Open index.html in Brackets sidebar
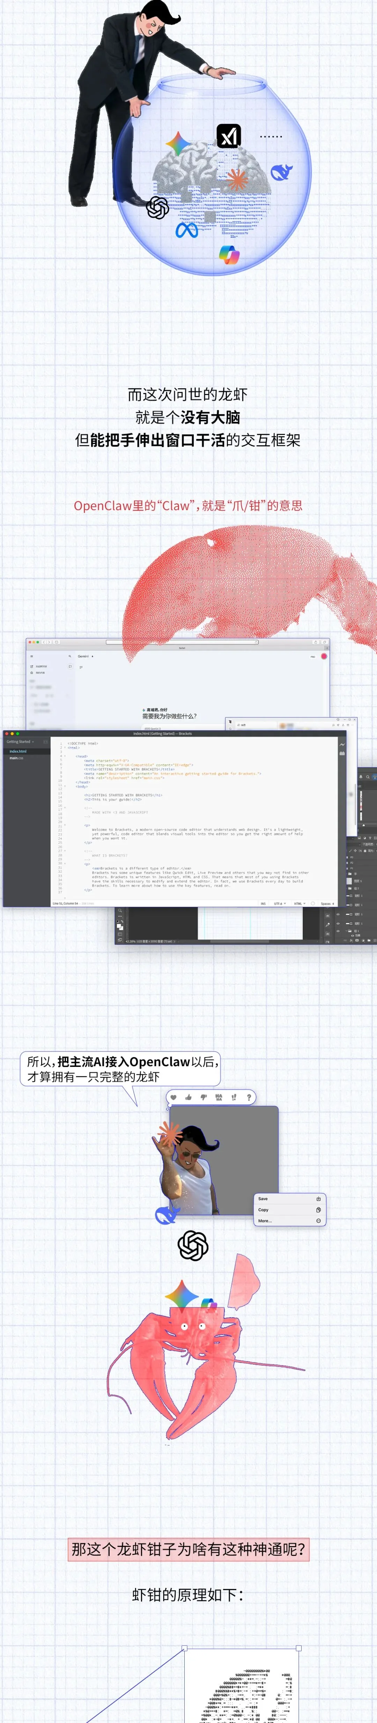Image resolution: width=377 pixels, height=1723 pixels. click(18, 751)
